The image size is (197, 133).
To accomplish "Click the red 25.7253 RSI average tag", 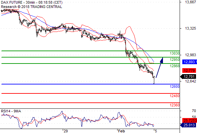I will [x=190, y=120].
